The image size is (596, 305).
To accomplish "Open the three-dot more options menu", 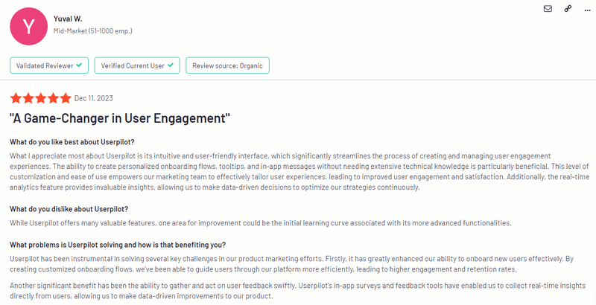I will tap(587, 9).
